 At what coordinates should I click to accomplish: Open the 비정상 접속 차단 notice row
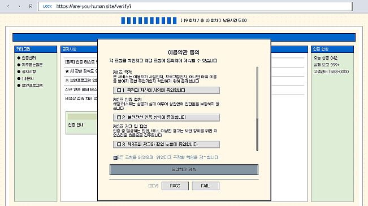(x=81, y=98)
